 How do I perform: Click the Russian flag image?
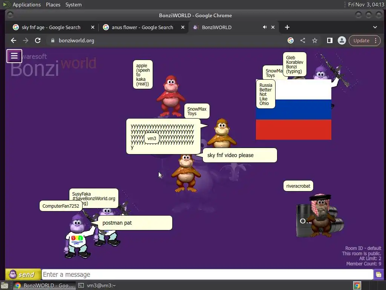tap(293, 110)
